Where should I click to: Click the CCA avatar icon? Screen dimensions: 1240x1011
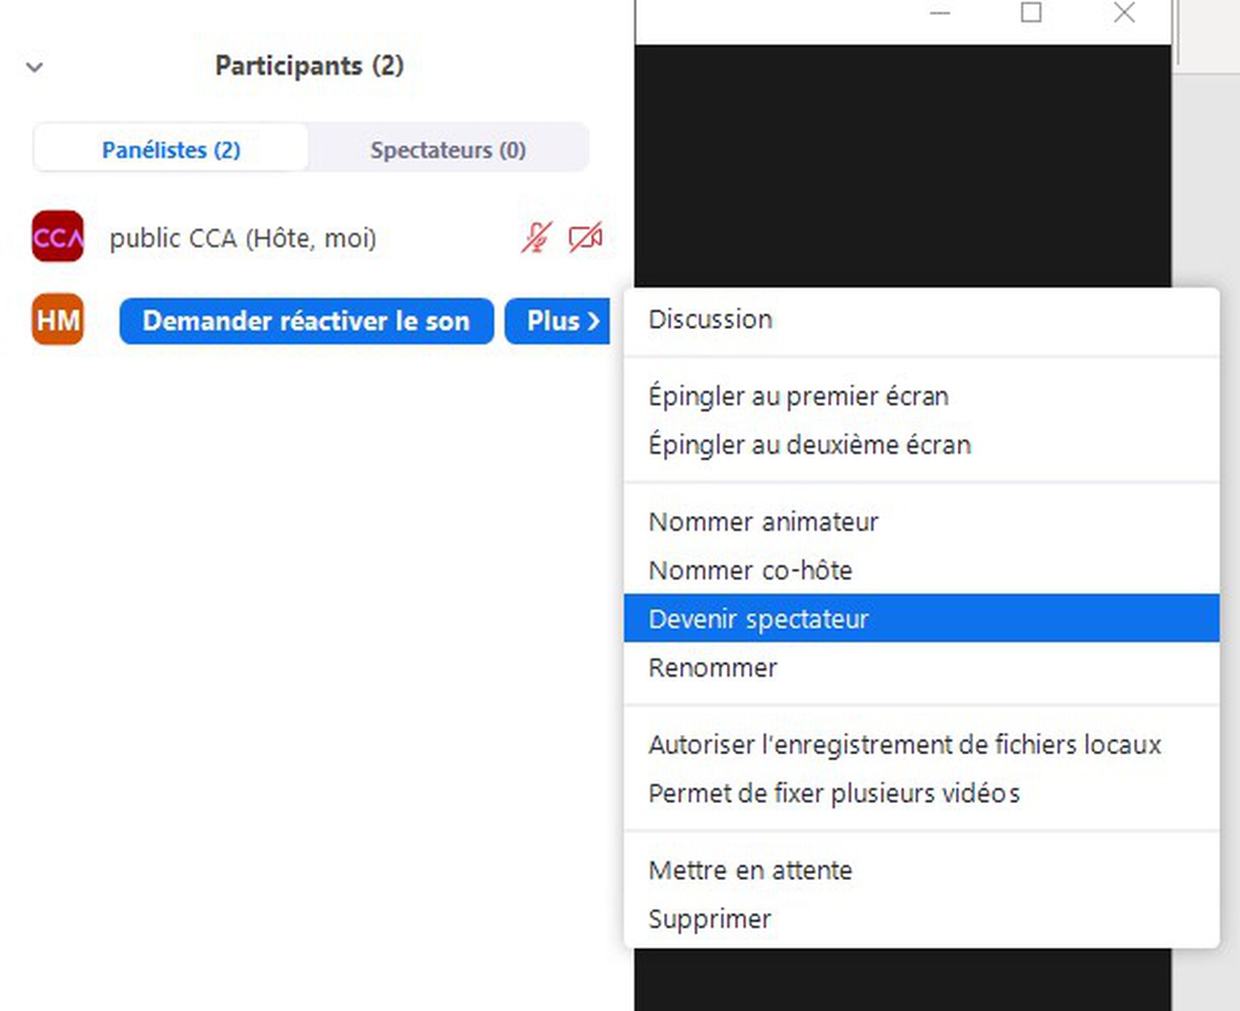pos(57,236)
